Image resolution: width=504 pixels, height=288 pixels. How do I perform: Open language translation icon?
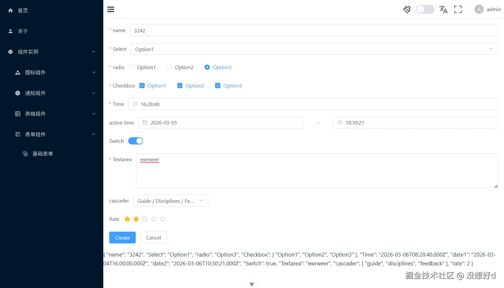[x=443, y=9]
